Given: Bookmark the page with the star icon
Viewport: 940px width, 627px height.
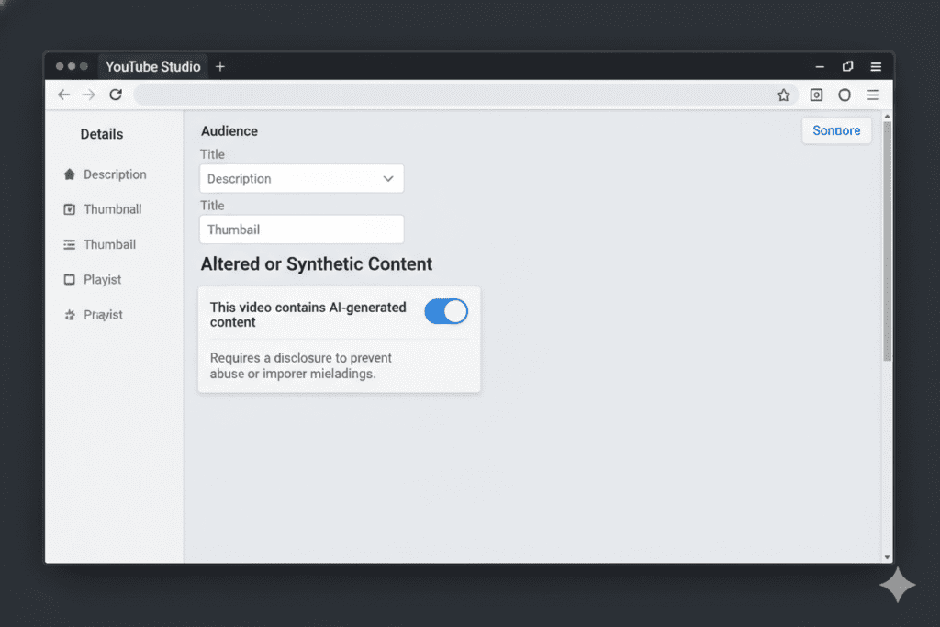Looking at the screenshot, I should coord(783,95).
